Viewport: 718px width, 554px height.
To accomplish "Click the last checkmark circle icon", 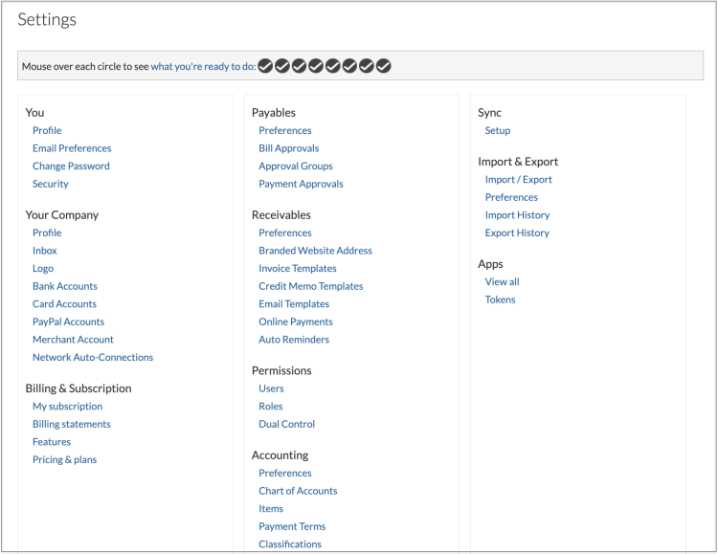I will pyautogui.click(x=383, y=66).
